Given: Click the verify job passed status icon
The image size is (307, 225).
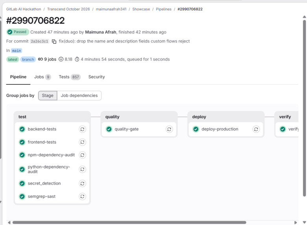Looking at the screenshot, I should 283,129.
